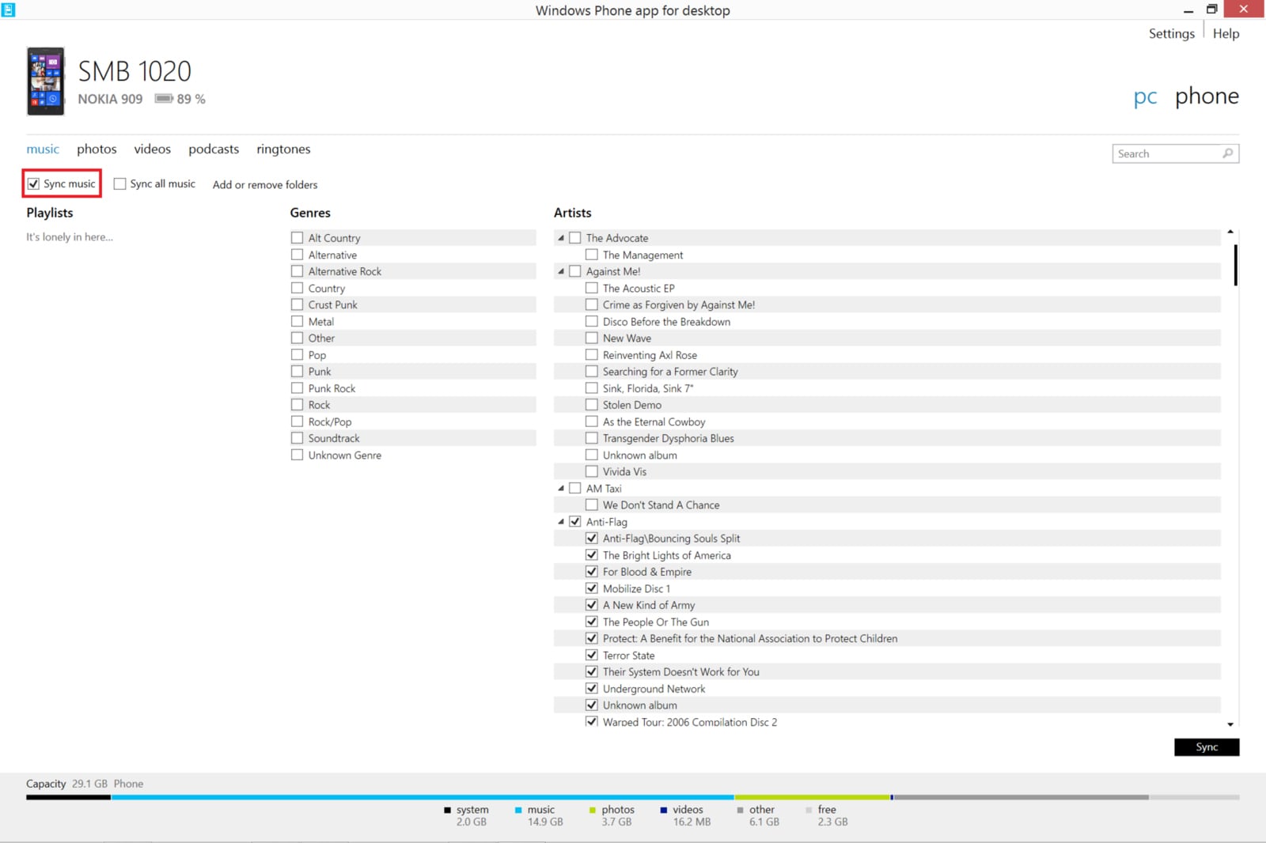This screenshot has height=843, width=1266.
Task: Click the scrollbar down arrow in Artists list
Action: pyautogui.click(x=1230, y=724)
